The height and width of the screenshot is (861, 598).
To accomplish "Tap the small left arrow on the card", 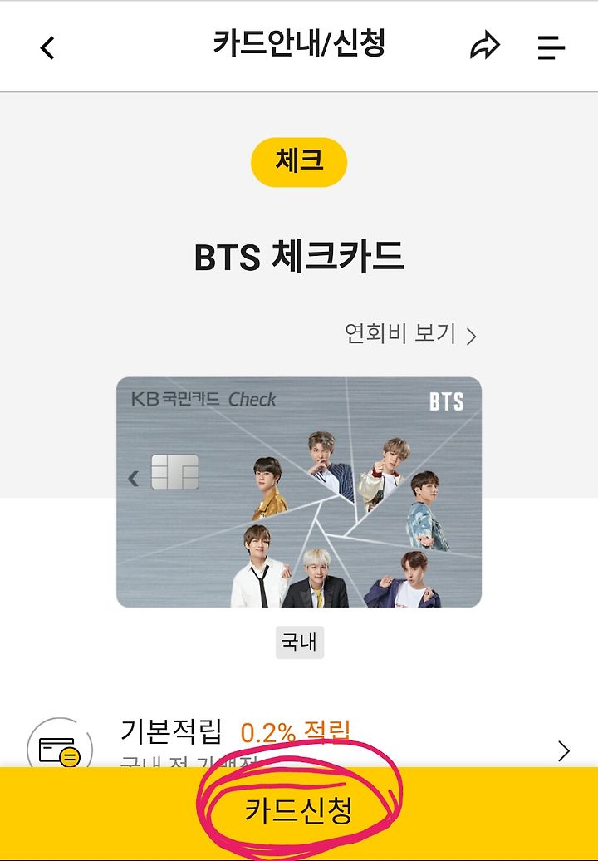I will click(134, 478).
